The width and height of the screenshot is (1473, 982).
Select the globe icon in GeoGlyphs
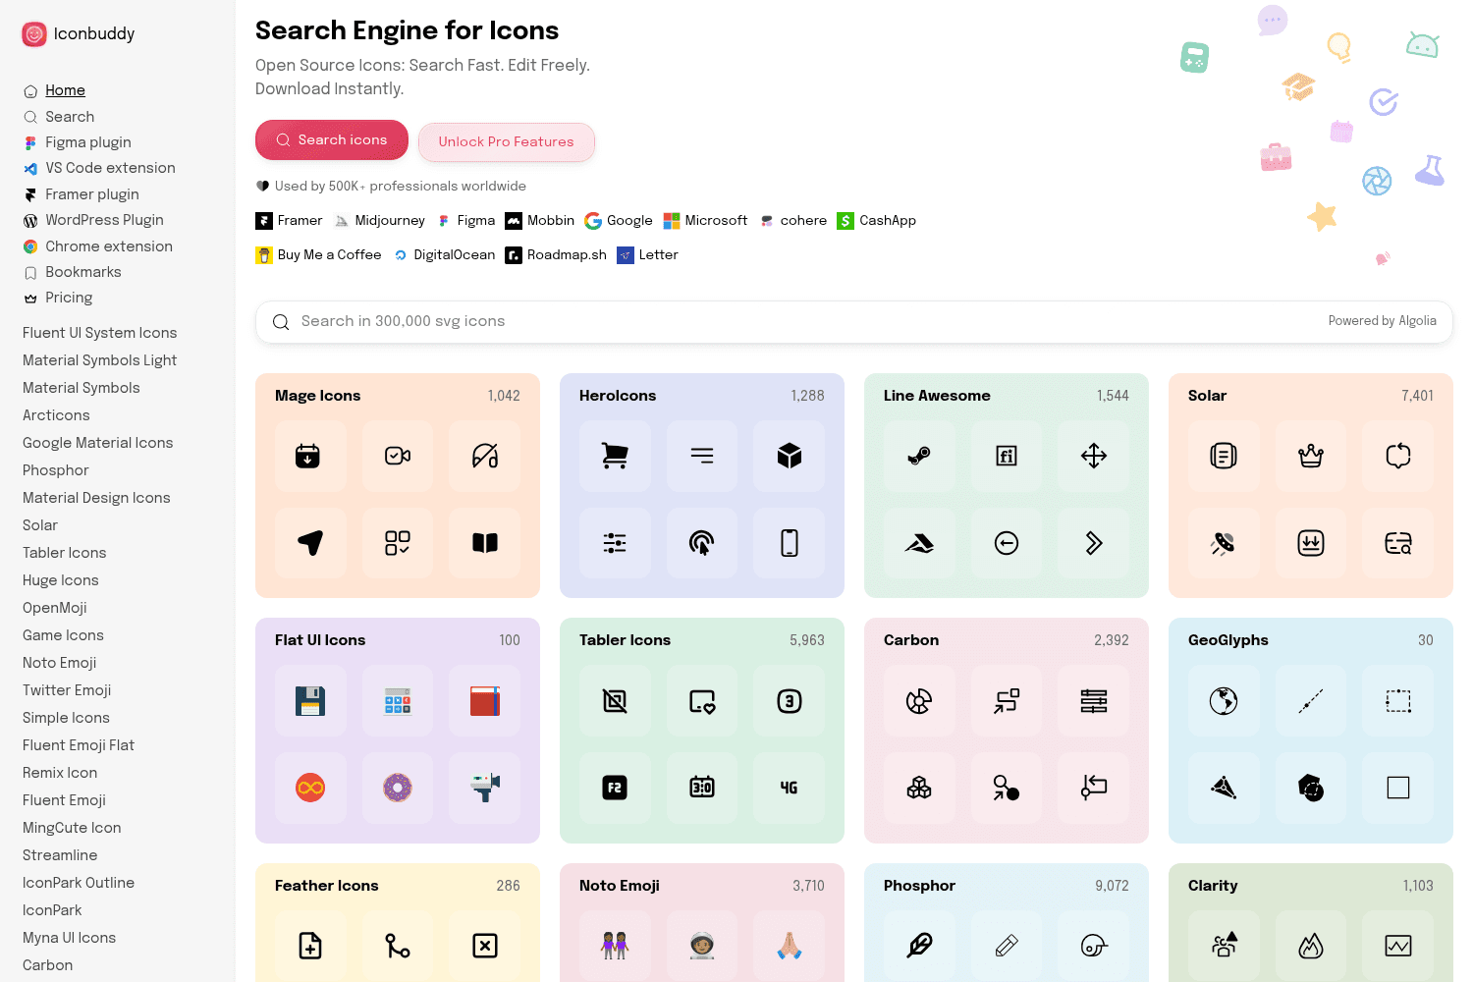click(x=1224, y=701)
